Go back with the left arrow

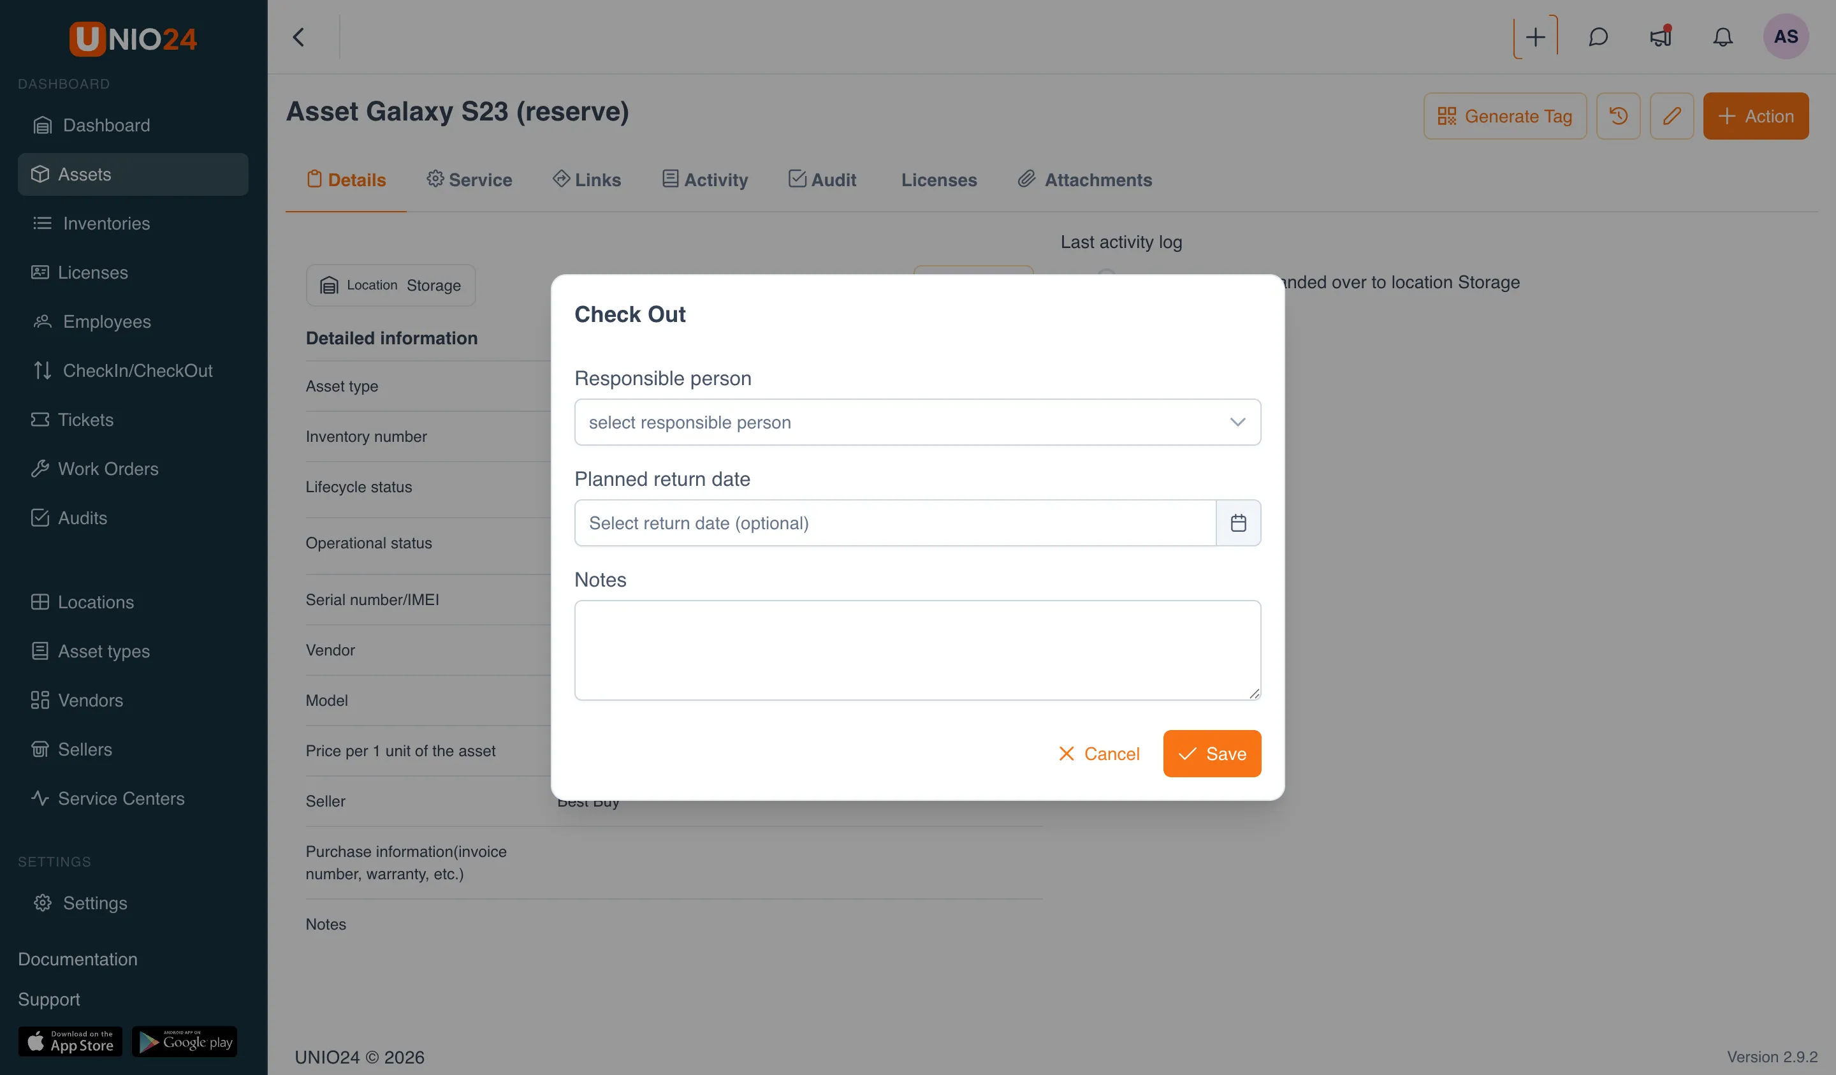point(299,37)
